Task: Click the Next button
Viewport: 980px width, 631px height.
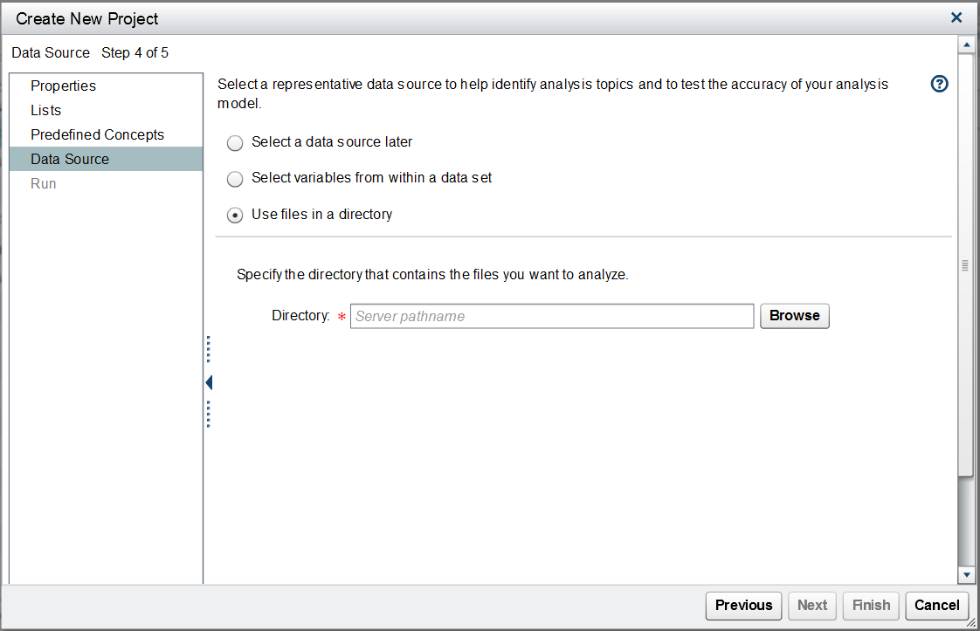Action: click(x=811, y=605)
